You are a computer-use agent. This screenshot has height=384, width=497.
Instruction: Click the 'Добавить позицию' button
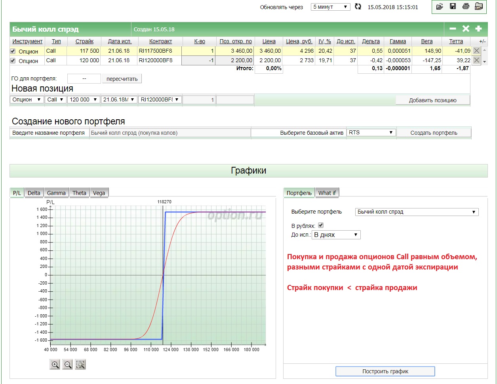click(x=432, y=100)
